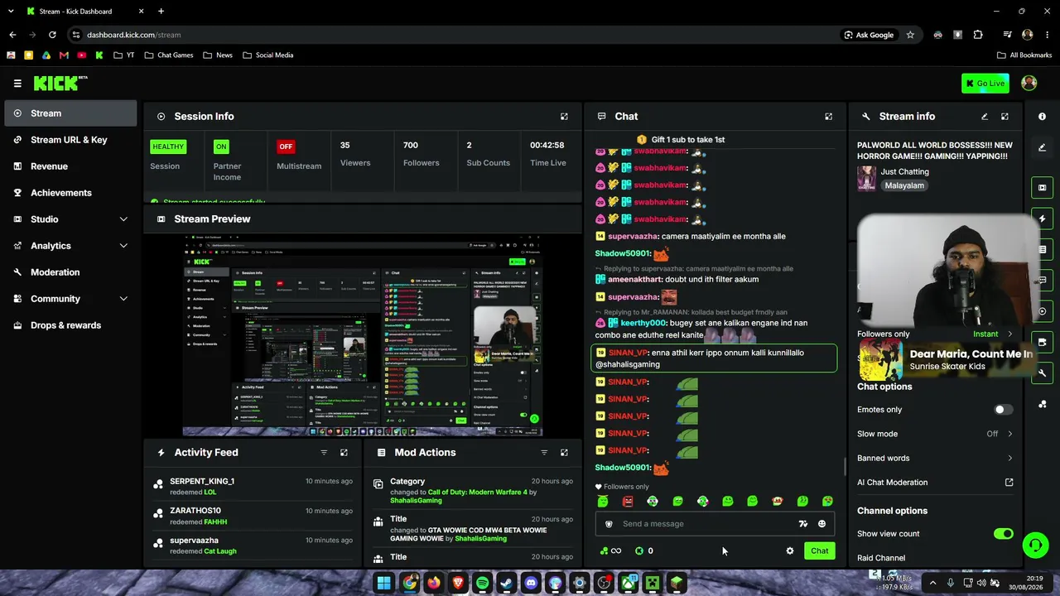Open the Windows Start menu
The width and height of the screenshot is (1060, 596).
[384, 583]
